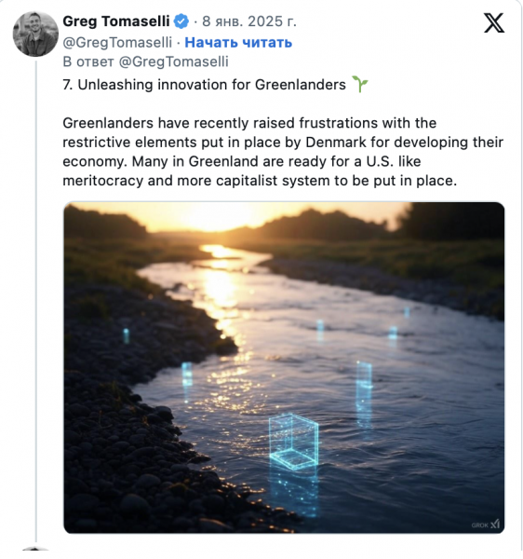This screenshot has height=559, width=523.
Task: Click the seedling emoji in the post
Action: [359, 85]
